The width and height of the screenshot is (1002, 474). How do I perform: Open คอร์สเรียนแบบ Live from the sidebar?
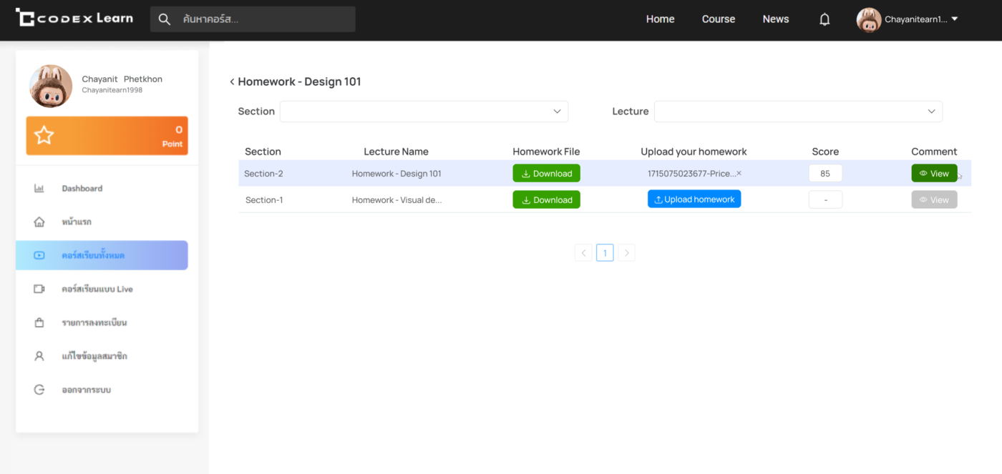[x=97, y=290]
